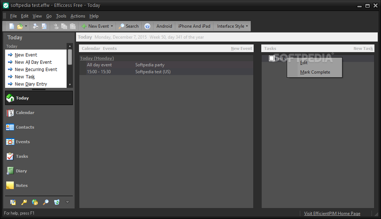The image size is (381, 219).
Task: Click the copy icon in toolbar
Action: click(64, 26)
